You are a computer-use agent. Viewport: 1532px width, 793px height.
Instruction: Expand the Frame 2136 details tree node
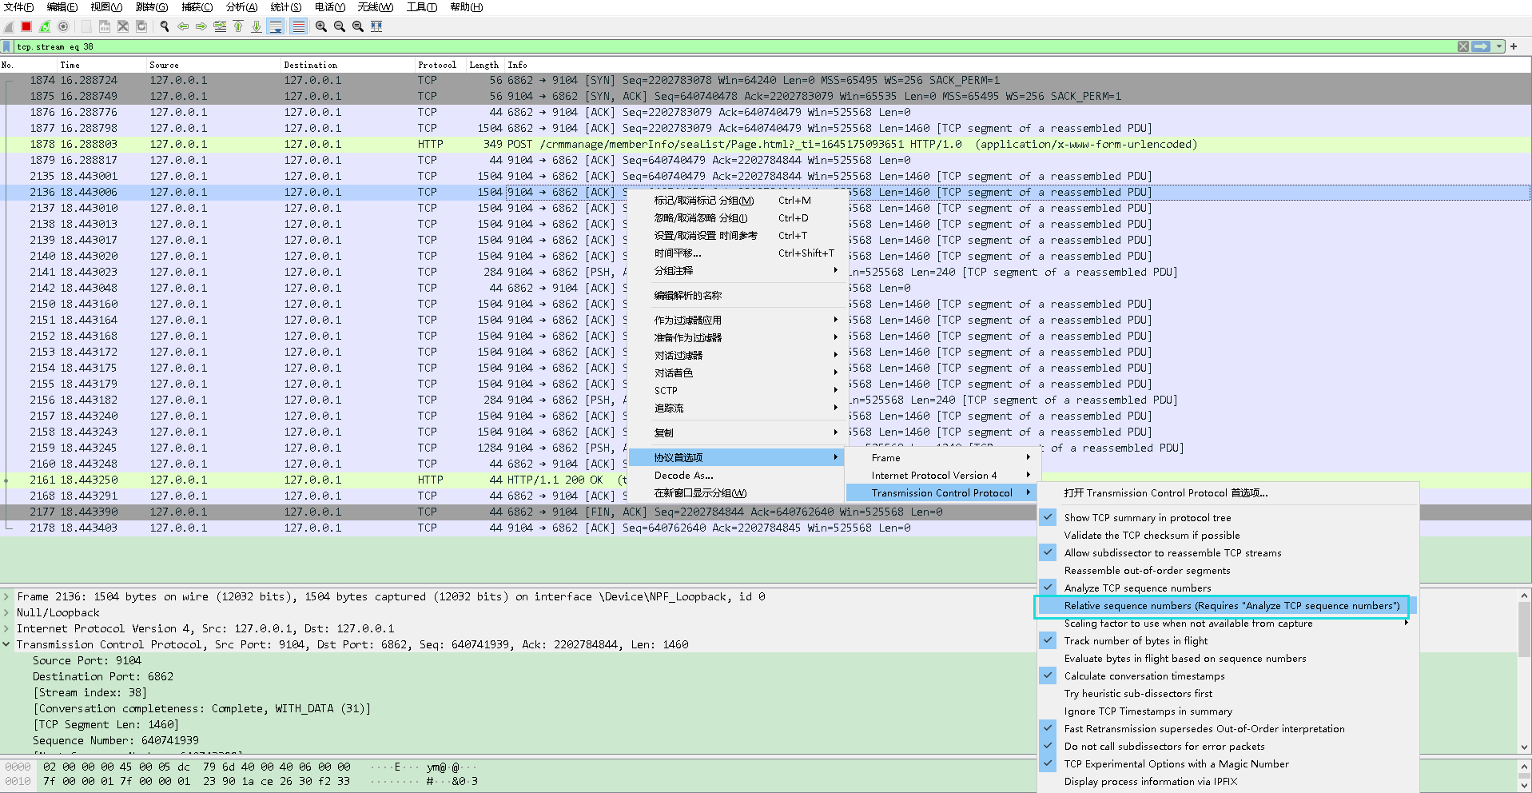coord(6,596)
